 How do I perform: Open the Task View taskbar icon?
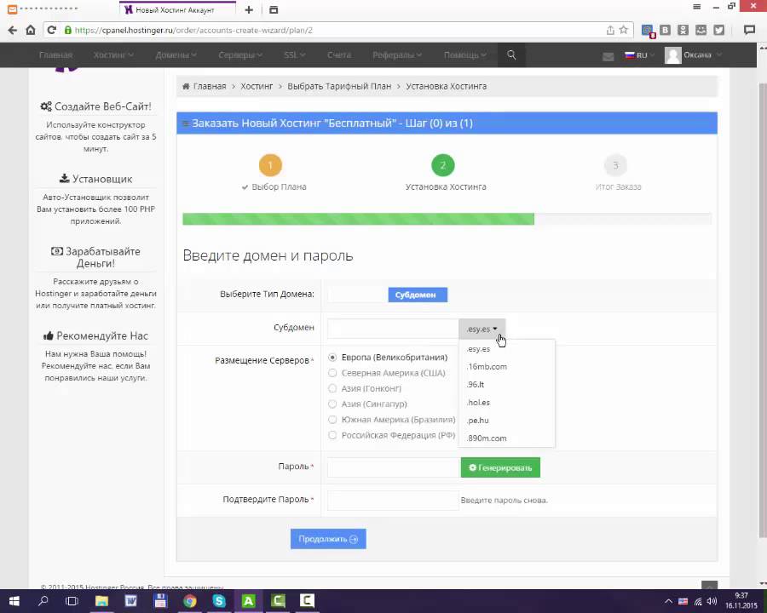[x=72, y=601]
